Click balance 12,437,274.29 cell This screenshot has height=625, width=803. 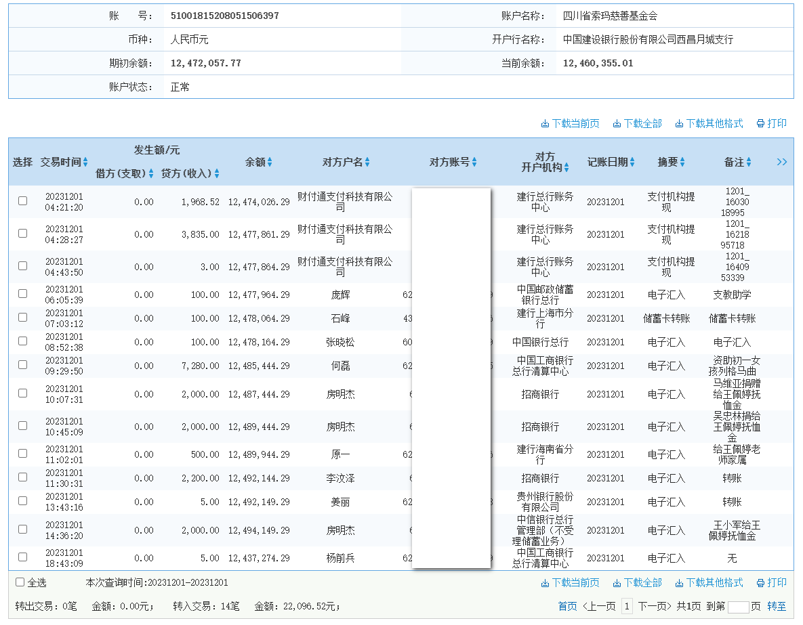[259, 559]
